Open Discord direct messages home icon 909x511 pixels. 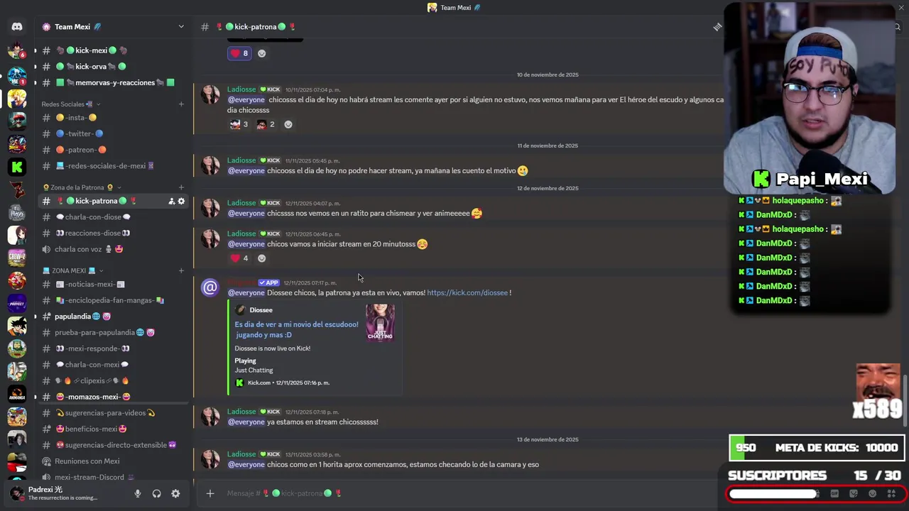pos(17,27)
